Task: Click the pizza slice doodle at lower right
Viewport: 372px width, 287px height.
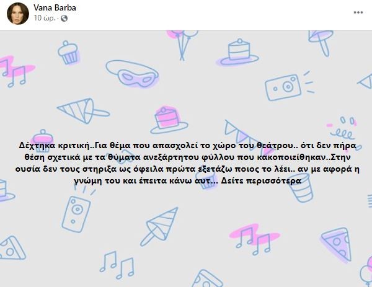Action: point(337,244)
